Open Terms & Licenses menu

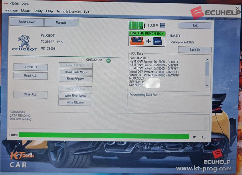(68, 12)
